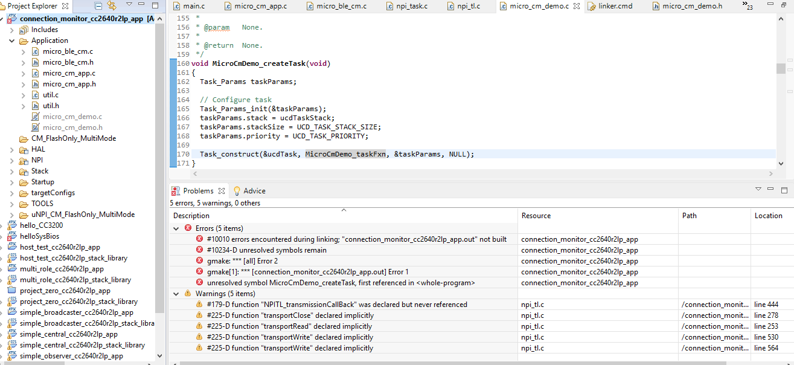The image size is (794, 365).
Task: Switch to the Advice tab
Action: coord(254,191)
